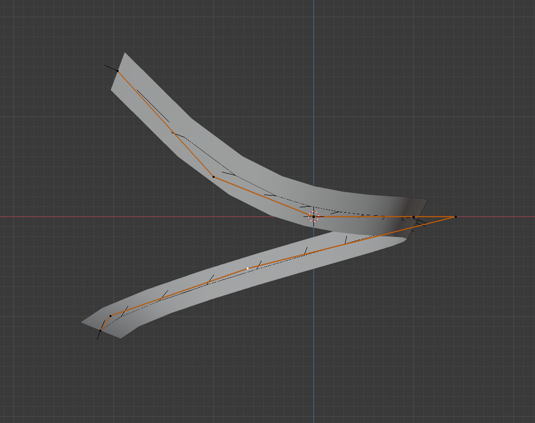Viewport: 535px width, 423px height.
Task: Click the 3D cursor at the world origin
Action: click(313, 216)
